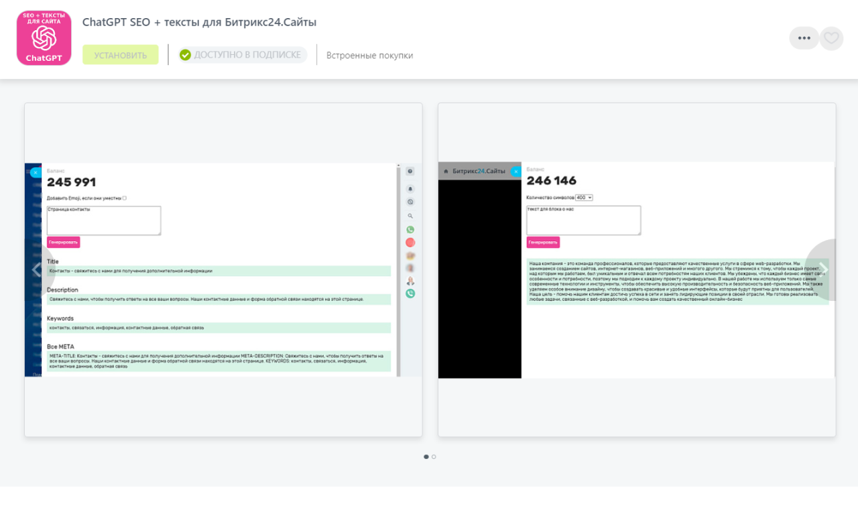Click the ChatGPT app logo icon
Image resolution: width=858 pixels, height=518 pixels.
coord(44,38)
